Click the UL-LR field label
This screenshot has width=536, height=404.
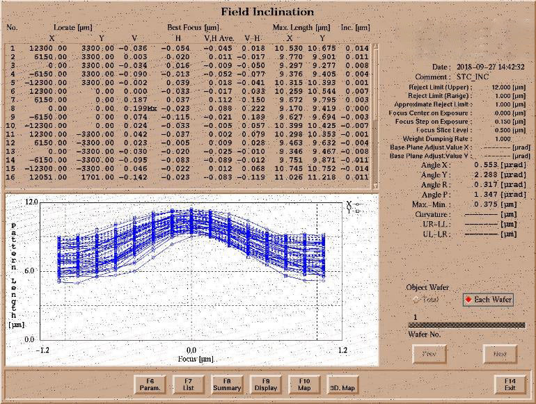click(436, 234)
